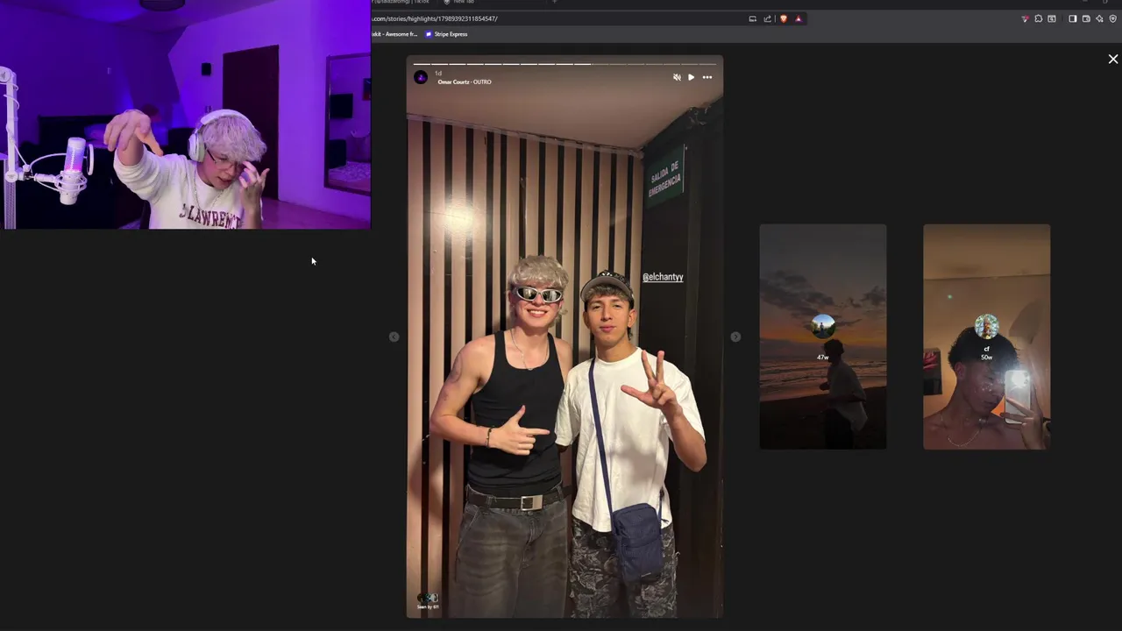Advance to the next story arrow

pyautogui.click(x=735, y=337)
